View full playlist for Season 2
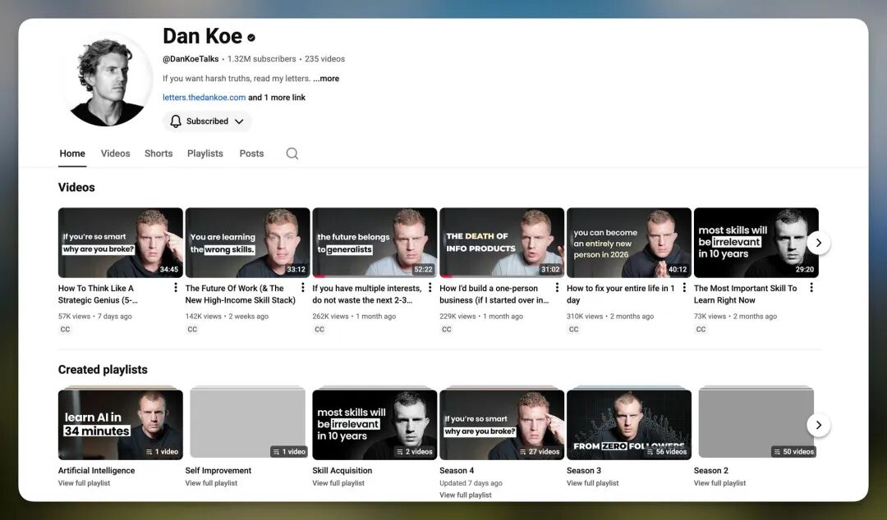 (x=720, y=483)
